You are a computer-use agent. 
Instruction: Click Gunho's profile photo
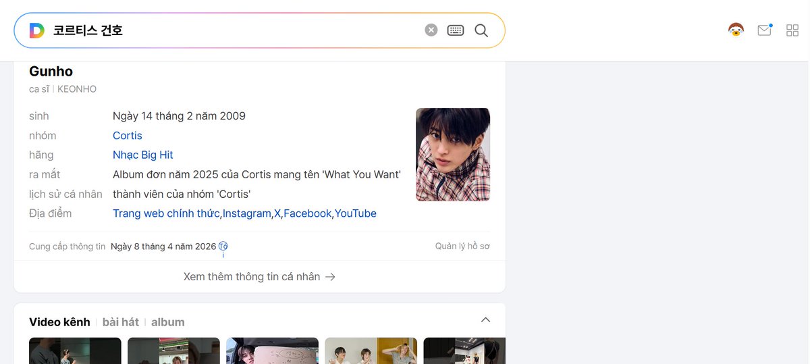(453, 155)
